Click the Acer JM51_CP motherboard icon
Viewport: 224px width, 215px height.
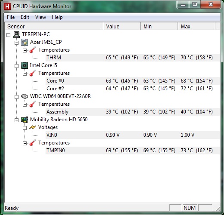click(x=25, y=42)
